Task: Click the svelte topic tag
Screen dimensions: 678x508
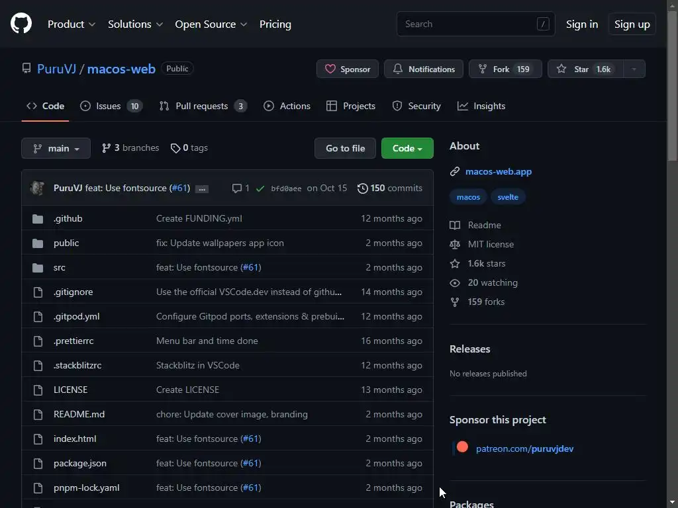Action: [x=508, y=197]
